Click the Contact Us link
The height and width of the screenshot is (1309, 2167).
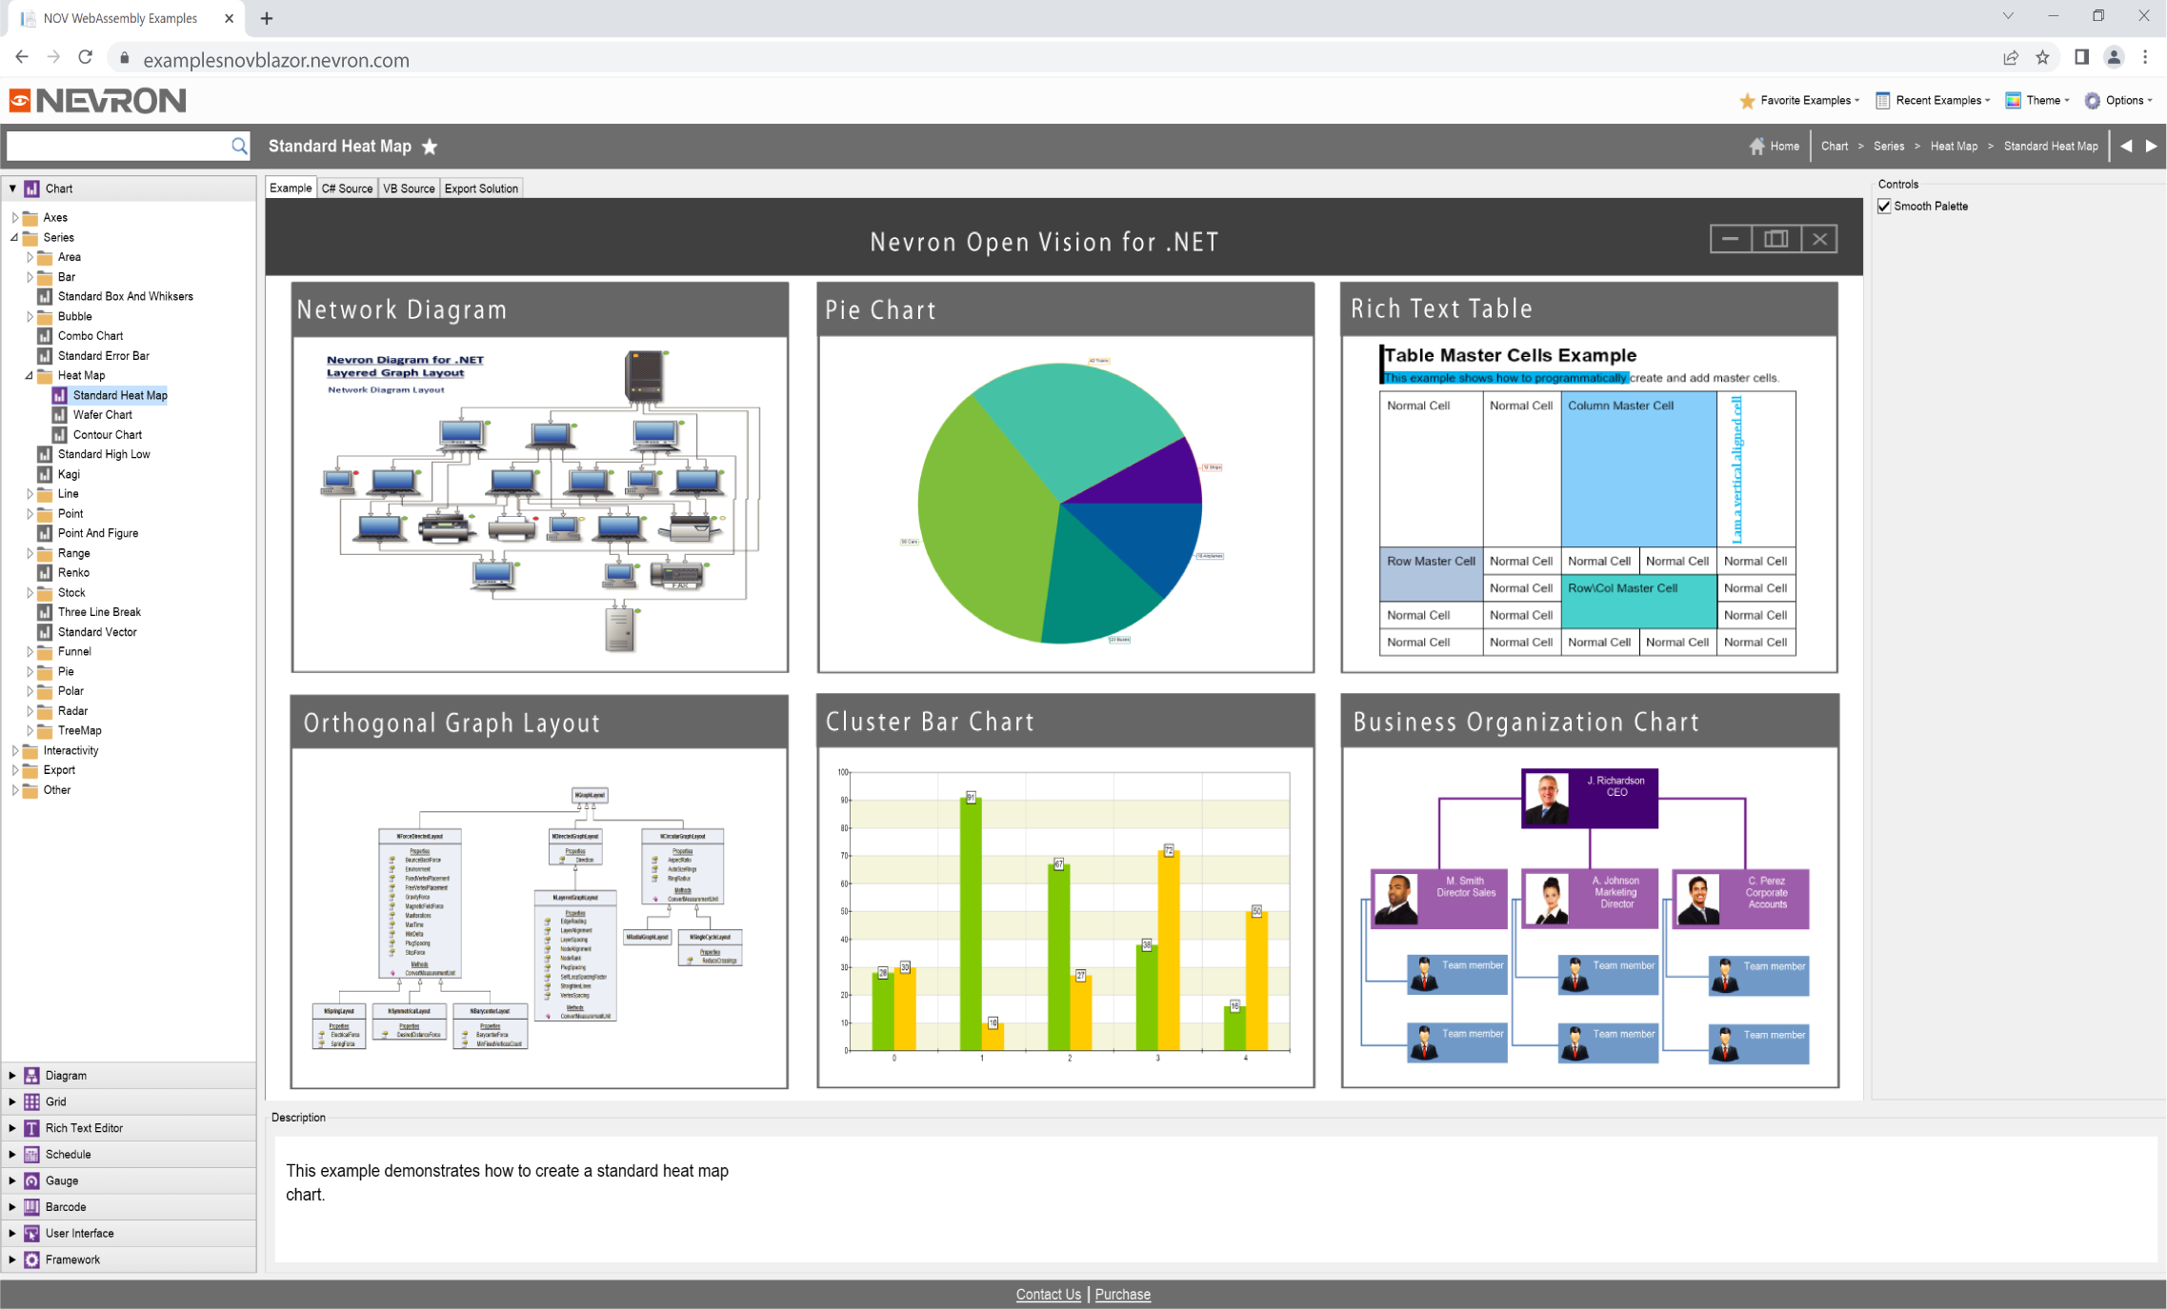(1048, 1294)
